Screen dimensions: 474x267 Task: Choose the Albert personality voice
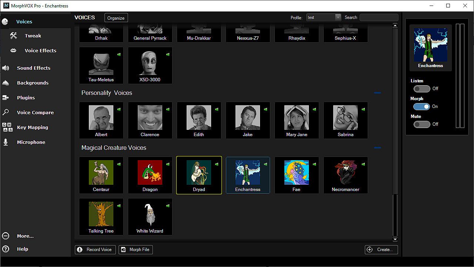point(101,118)
